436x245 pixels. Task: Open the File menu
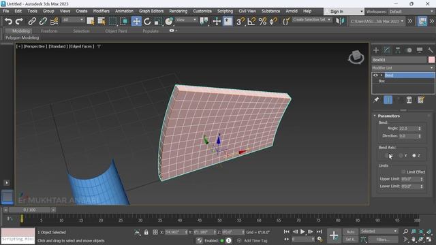6,11
